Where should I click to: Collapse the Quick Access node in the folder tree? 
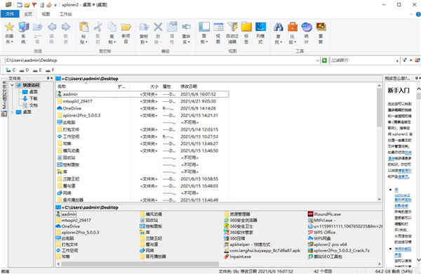pyautogui.click(x=12, y=85)
